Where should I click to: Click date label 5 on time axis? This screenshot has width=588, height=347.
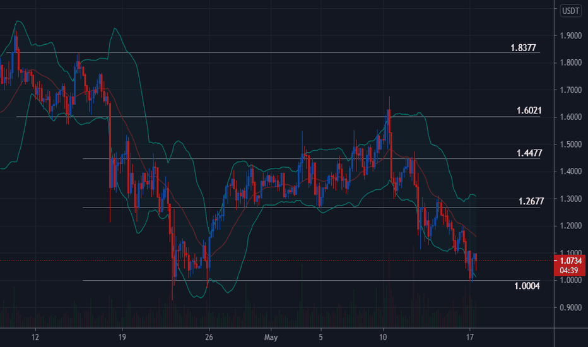click(x=320, y=338)
